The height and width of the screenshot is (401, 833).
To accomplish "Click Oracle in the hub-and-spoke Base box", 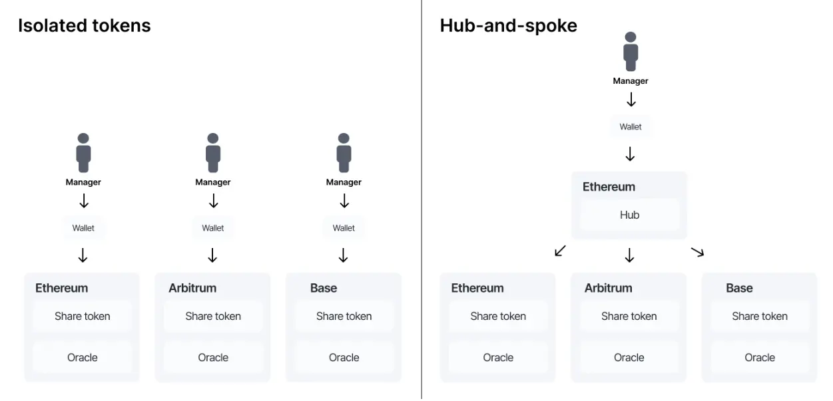I will [760, 358].
